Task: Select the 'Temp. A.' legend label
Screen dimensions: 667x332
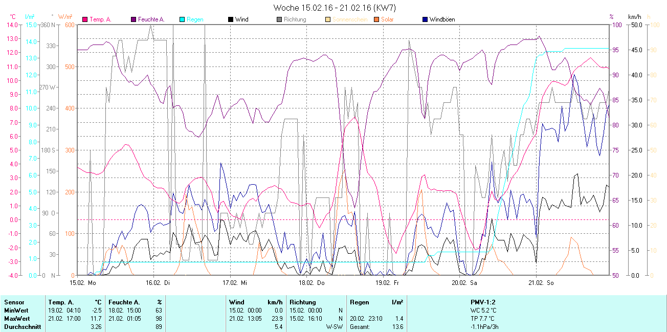Action: 100,19
